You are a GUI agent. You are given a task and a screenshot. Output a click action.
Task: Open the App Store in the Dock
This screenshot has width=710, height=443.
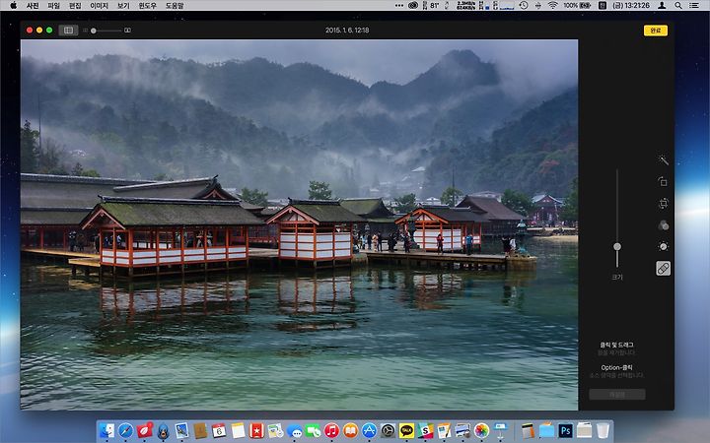tap(369, 430)
